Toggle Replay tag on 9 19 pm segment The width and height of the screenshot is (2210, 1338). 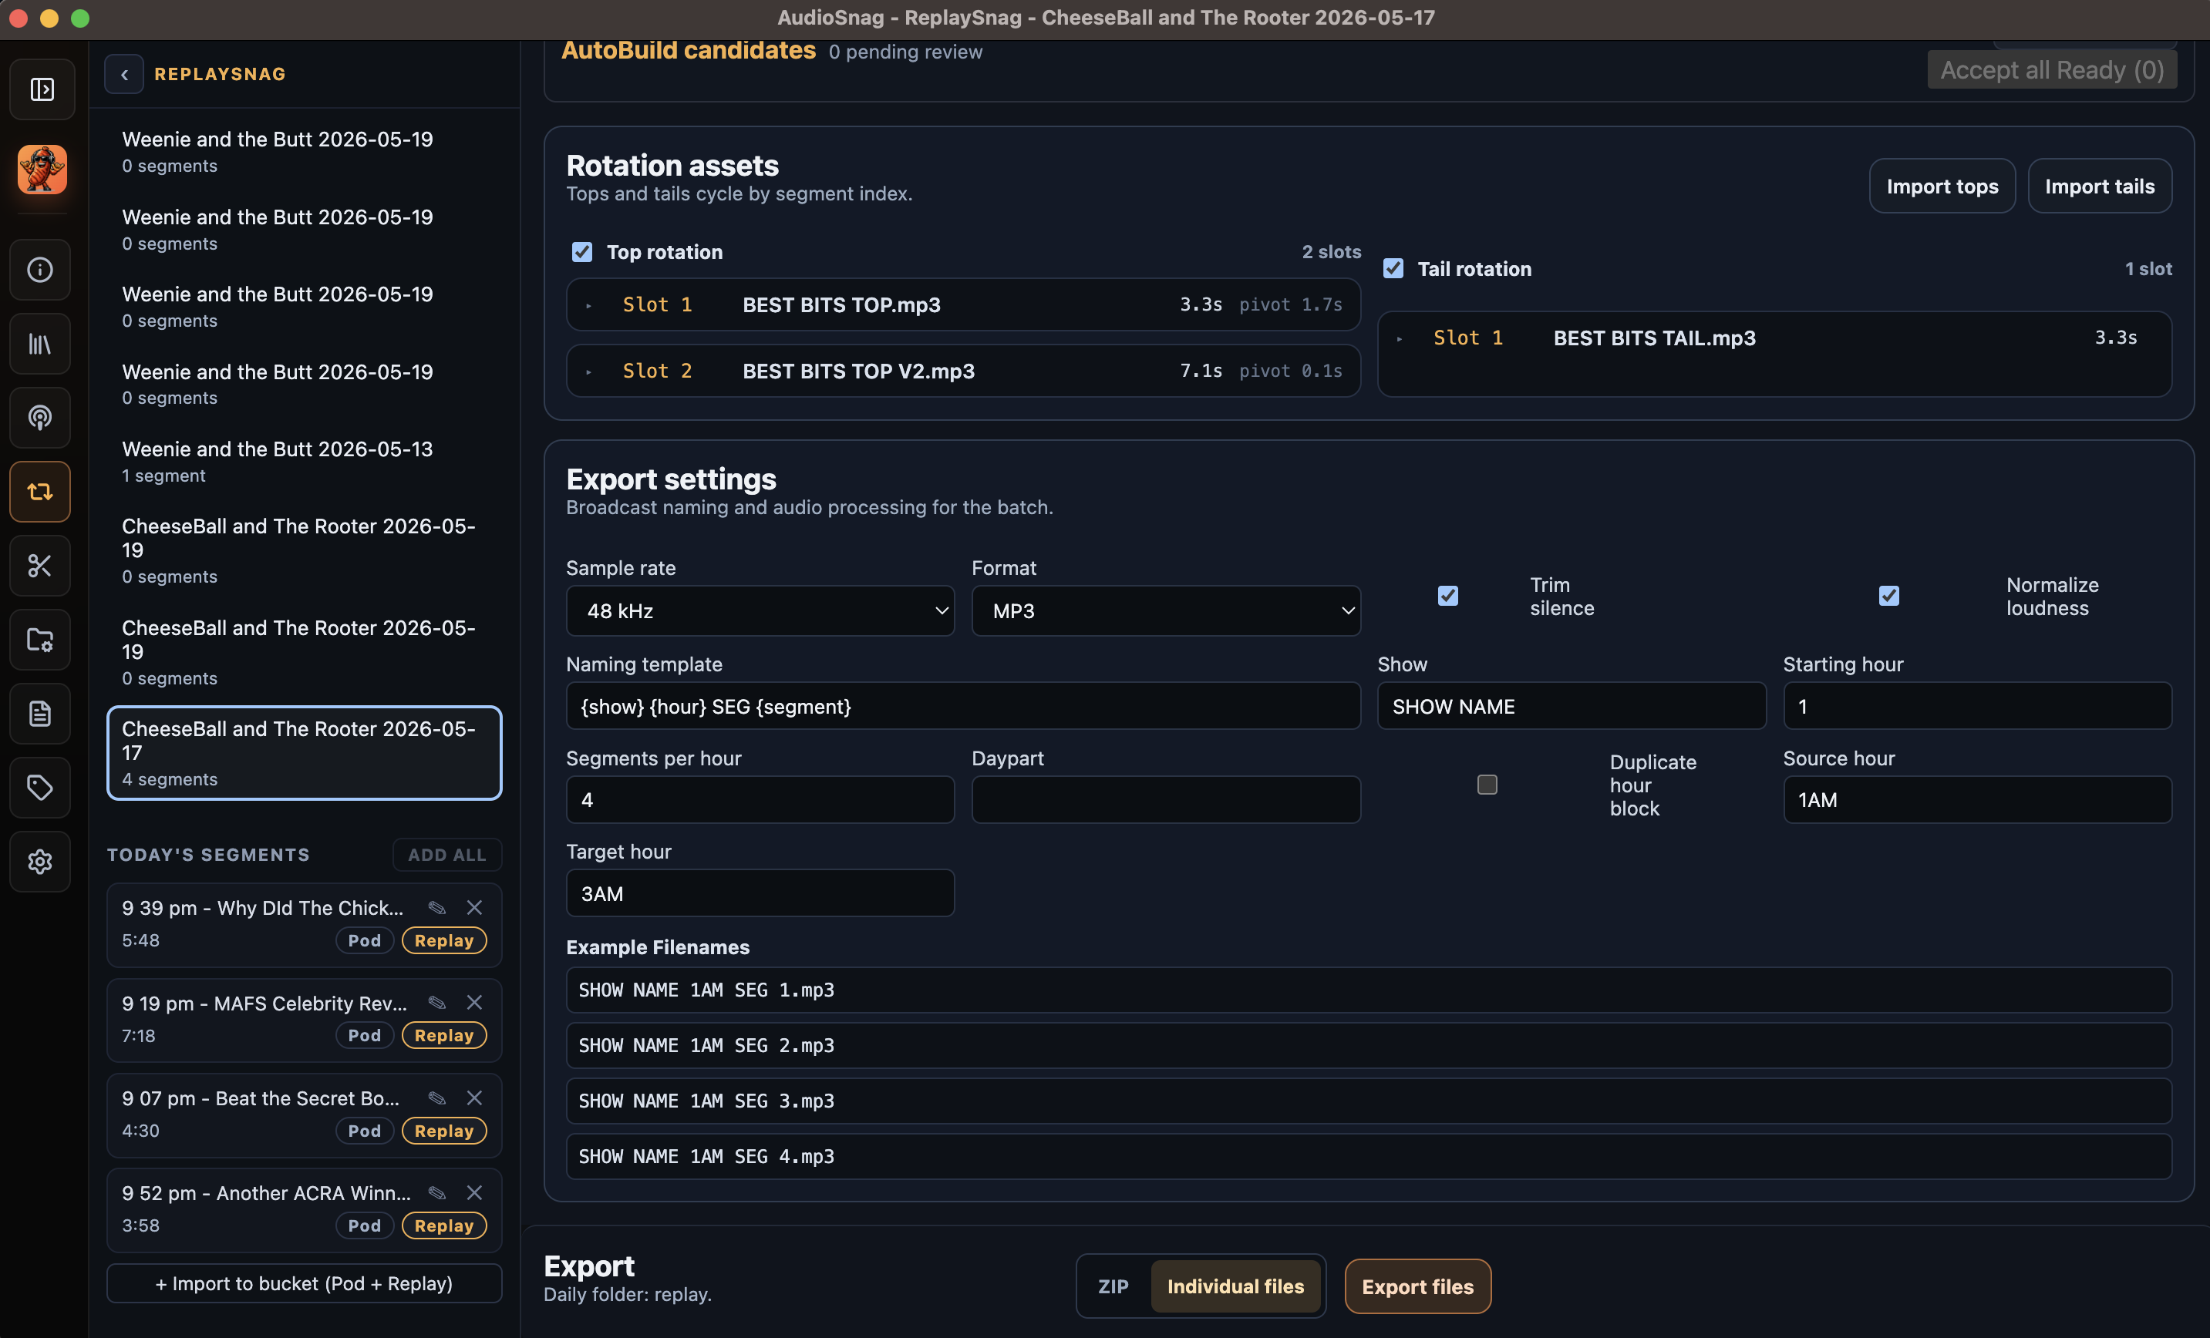click(x=444, y=1036)
